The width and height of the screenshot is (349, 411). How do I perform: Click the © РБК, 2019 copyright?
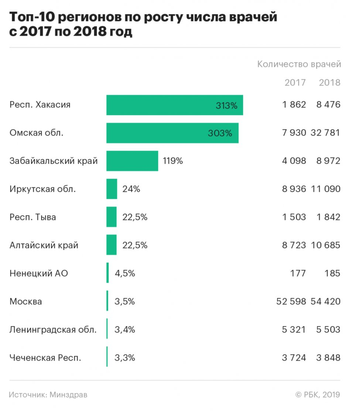[x=318, y=394]
